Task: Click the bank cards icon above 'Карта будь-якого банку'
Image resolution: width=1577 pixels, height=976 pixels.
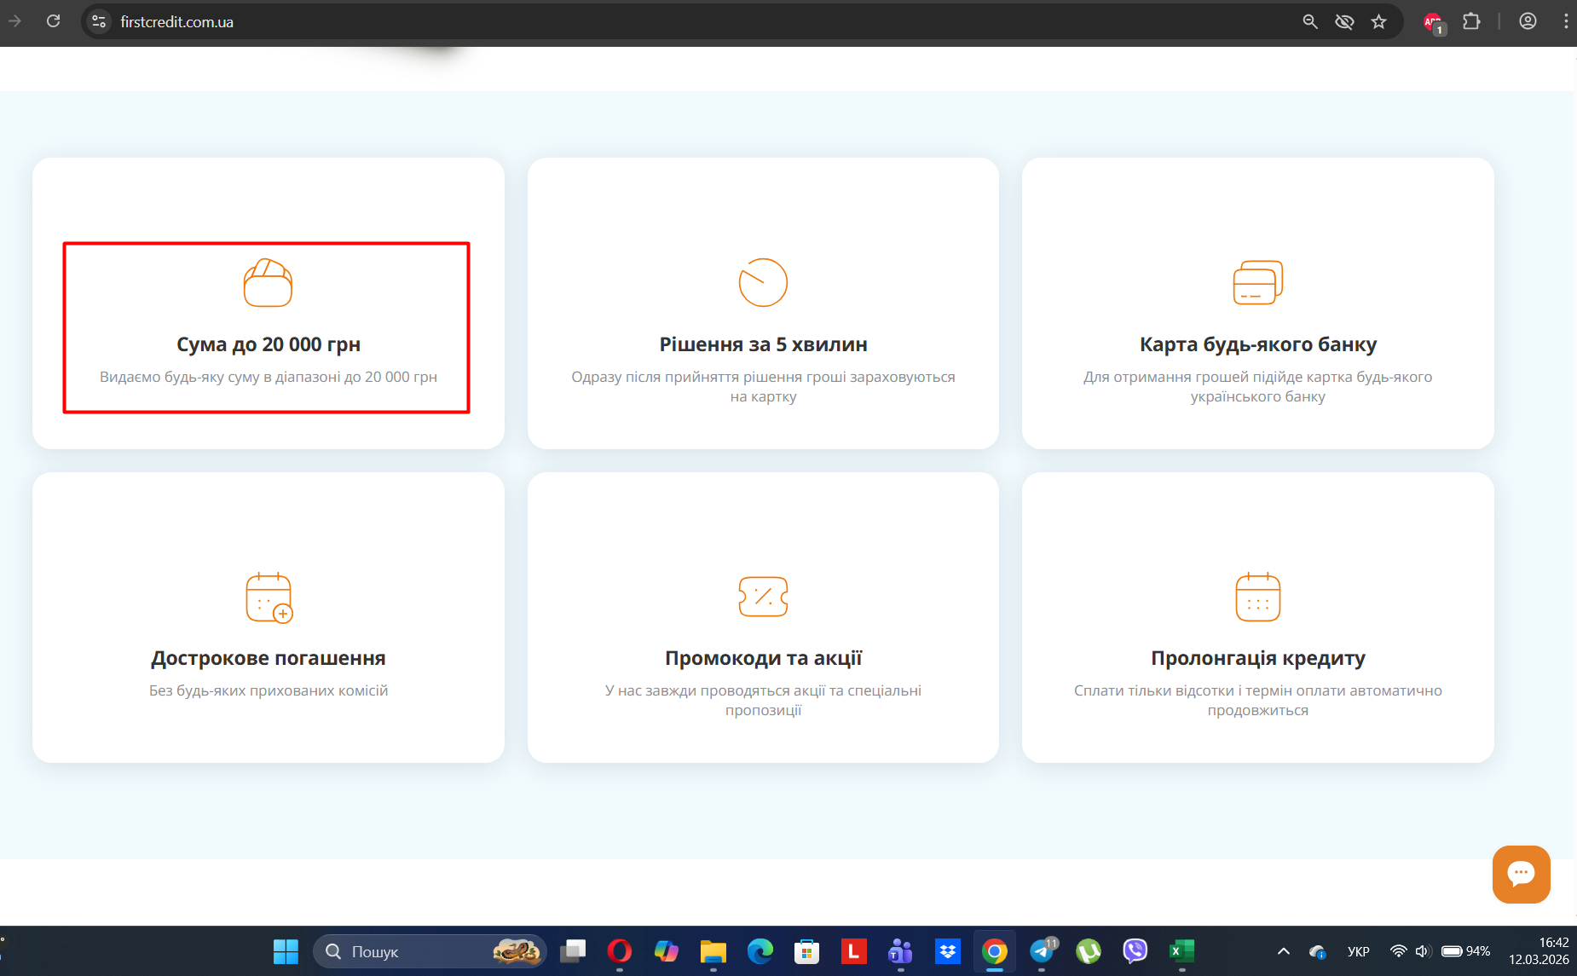Action: [1258, 282]
